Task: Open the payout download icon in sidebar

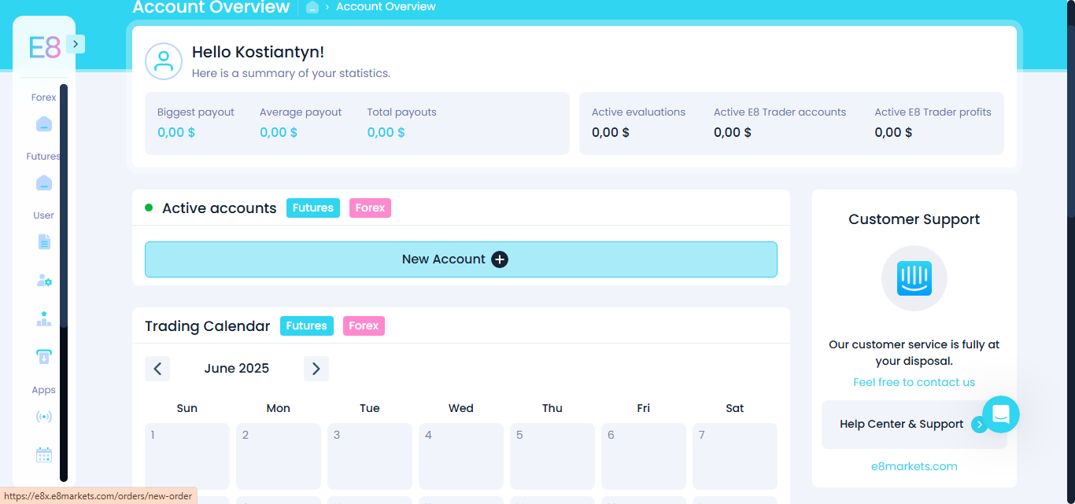Action: coord(44,357)
